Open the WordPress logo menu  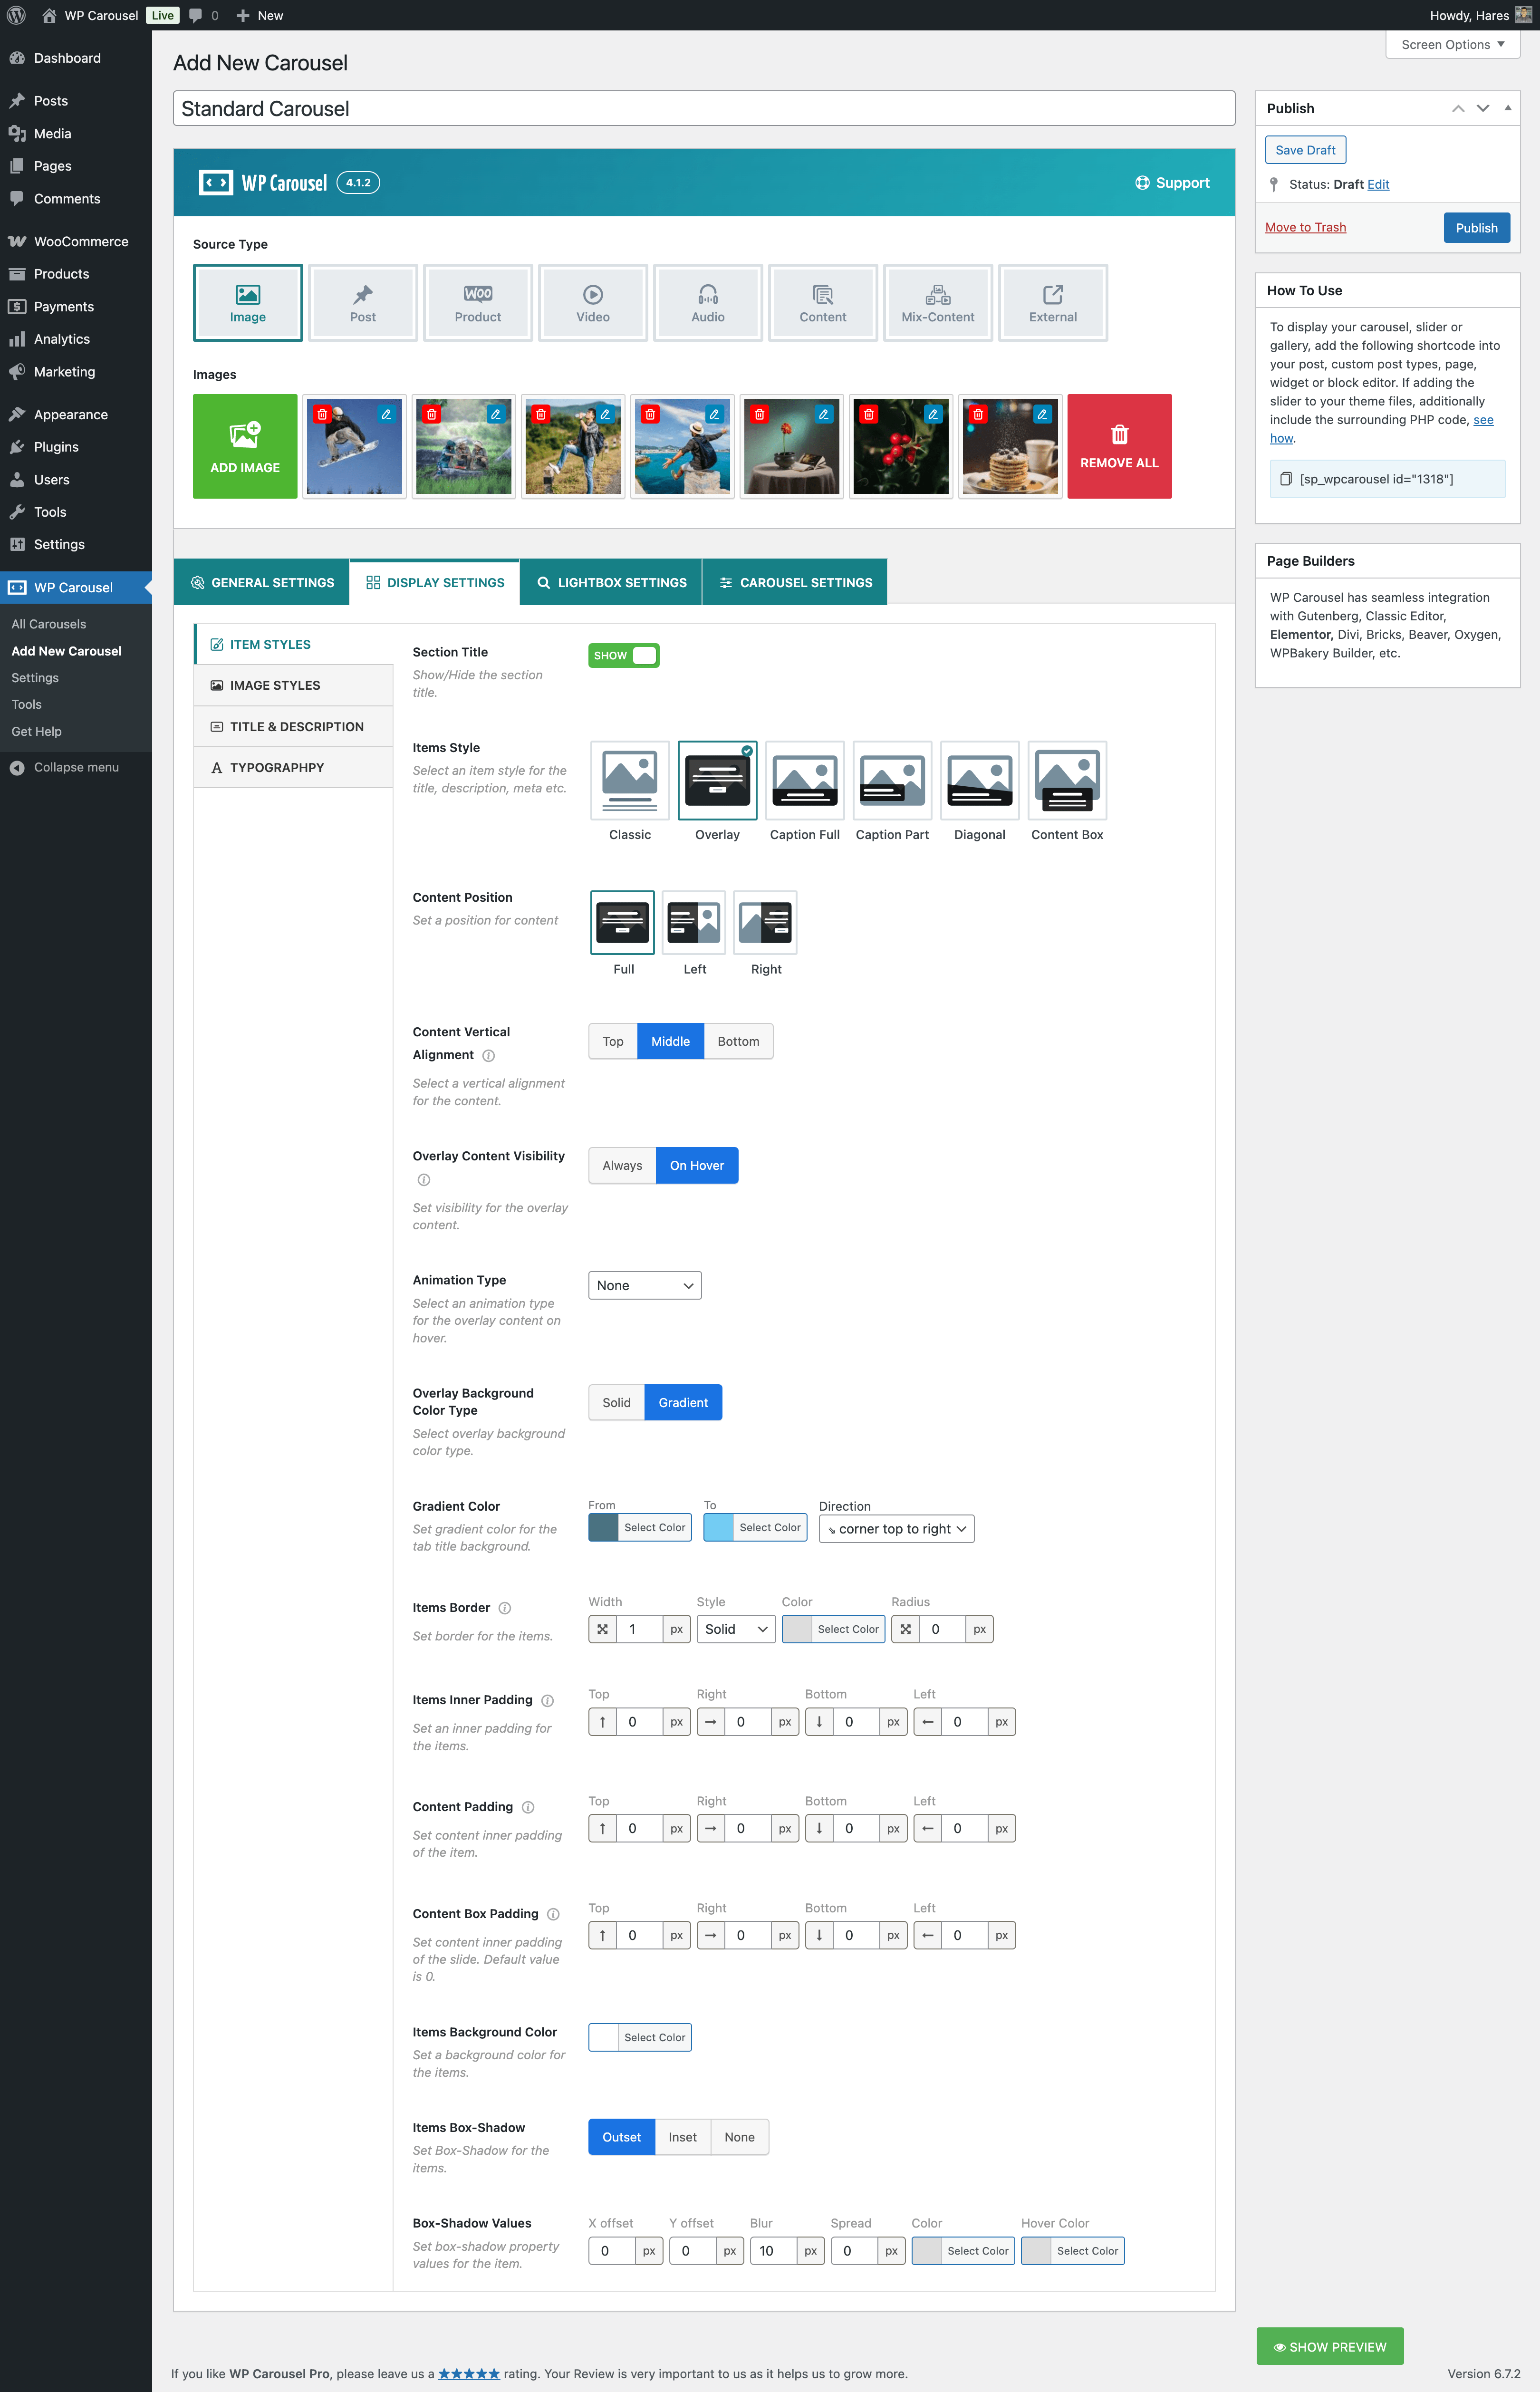(16, 15)
